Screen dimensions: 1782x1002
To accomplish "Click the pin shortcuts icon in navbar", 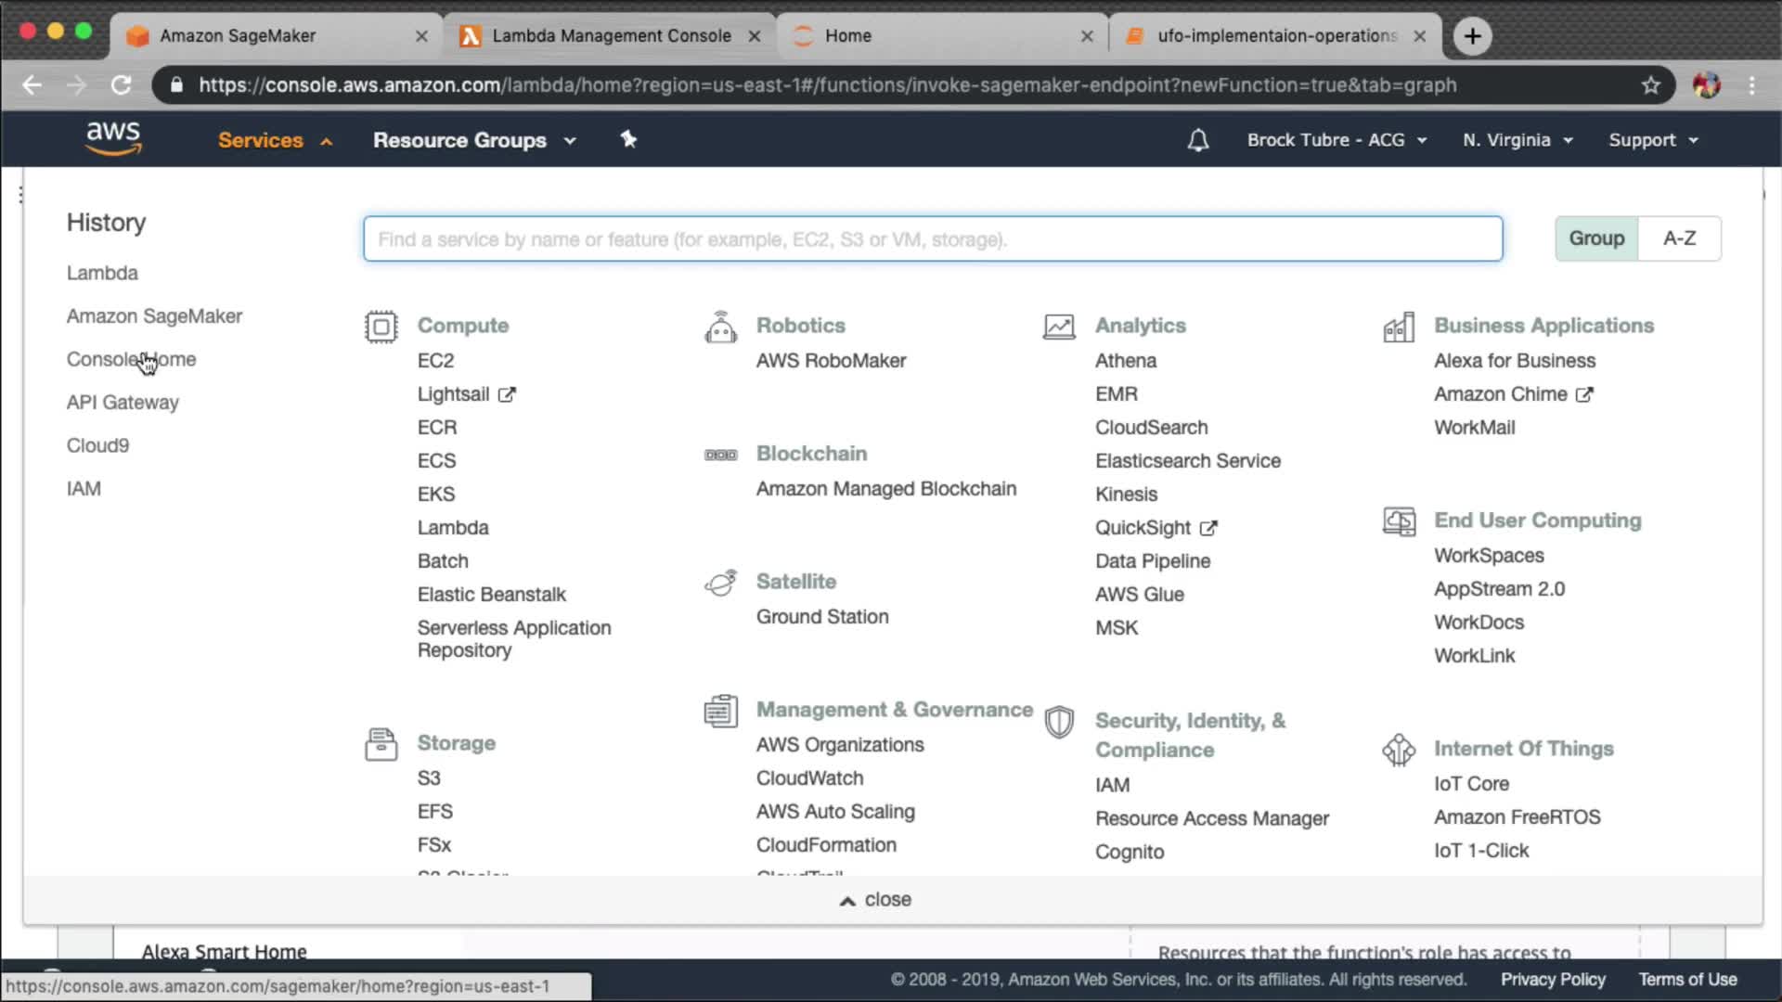I will click(x=628, y=139).
